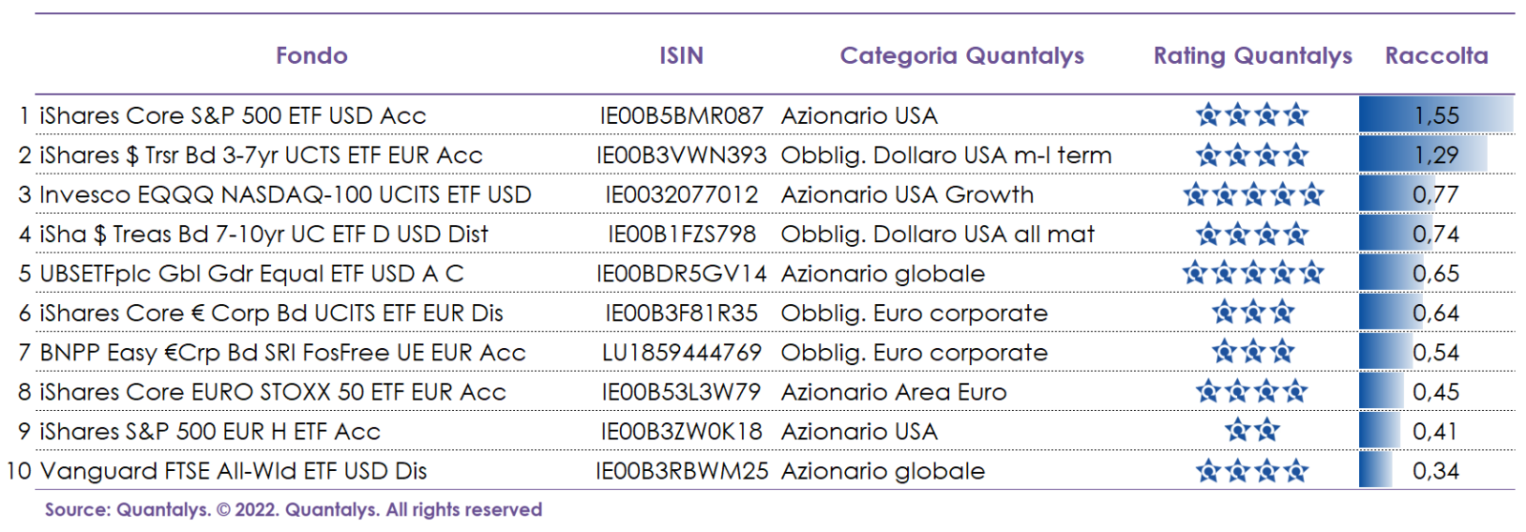Select the five-star rating for UBSETFplc Gbl Gdr Equal
The height and width of the screenshot is (532, 1526).
pos(1252,274)
